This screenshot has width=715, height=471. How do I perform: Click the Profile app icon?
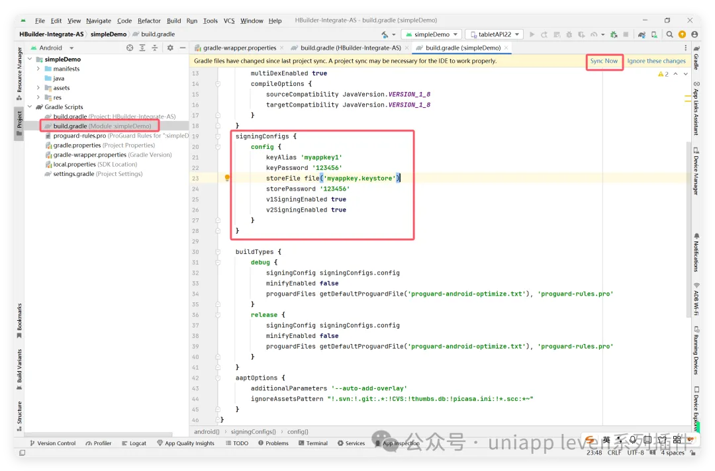594,34
